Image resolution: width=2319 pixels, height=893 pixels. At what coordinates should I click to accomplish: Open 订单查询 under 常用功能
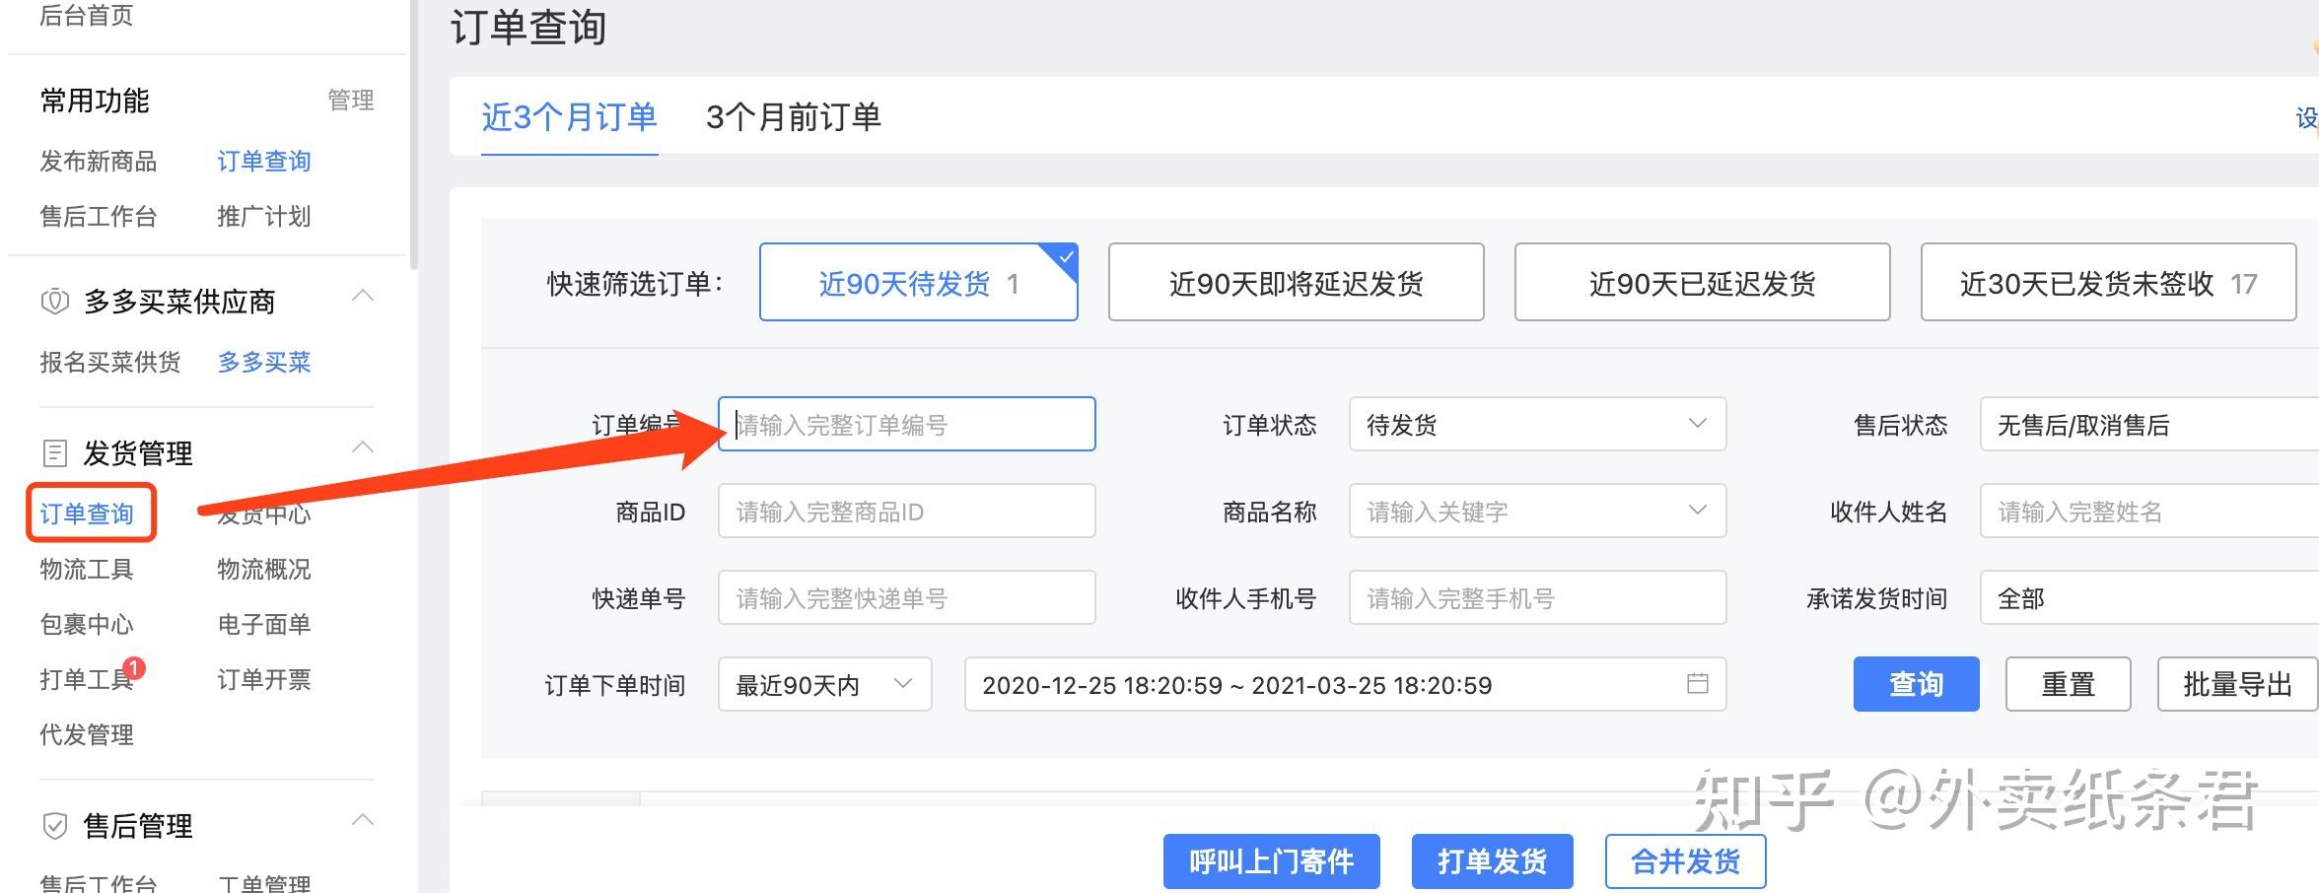pyautogui.click(x=264, y=161)
